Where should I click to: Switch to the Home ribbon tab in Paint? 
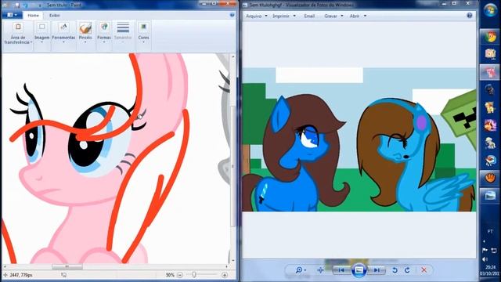(33, 16)
